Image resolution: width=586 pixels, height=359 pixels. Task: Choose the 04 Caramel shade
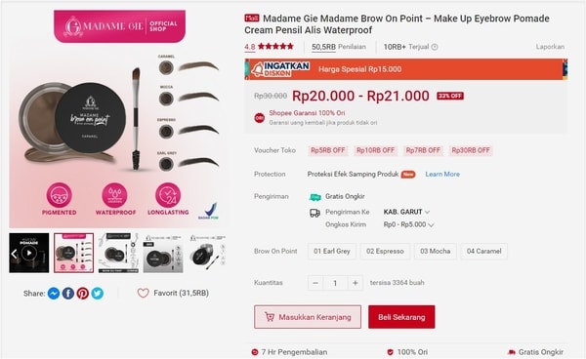484,251
